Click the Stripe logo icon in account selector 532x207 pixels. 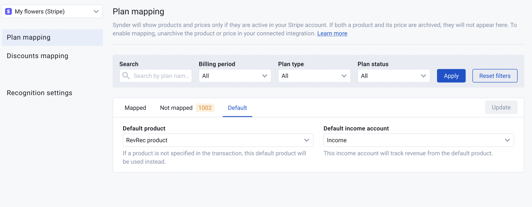[x=8, y=12]
